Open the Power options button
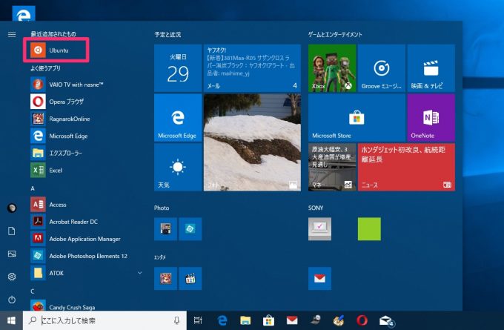The height and width of the screenshot is (330, 504). pos(12,300)
